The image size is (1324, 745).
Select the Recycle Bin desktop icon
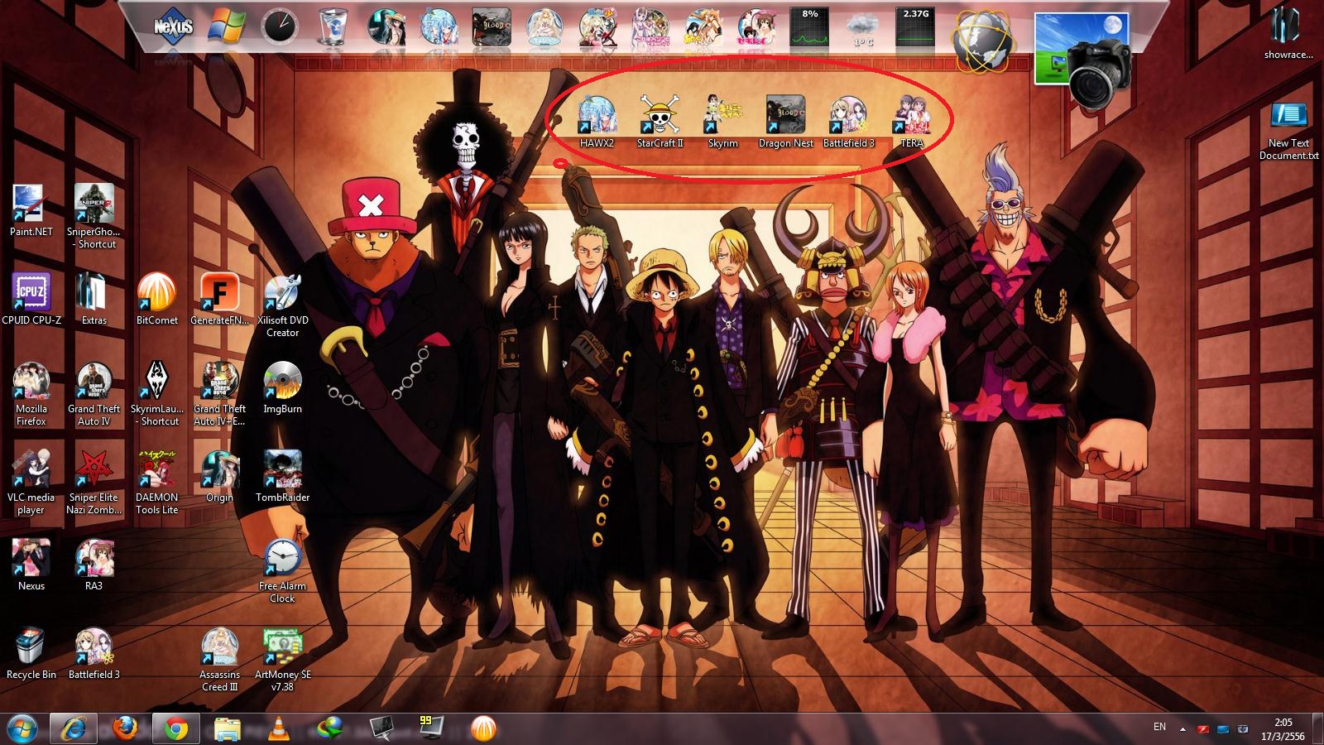pyautogui.click(x=31, y=653)
